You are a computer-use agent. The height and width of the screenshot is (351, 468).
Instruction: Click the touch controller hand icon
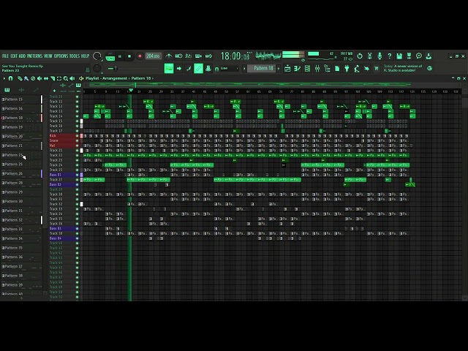tap(366, 69)
